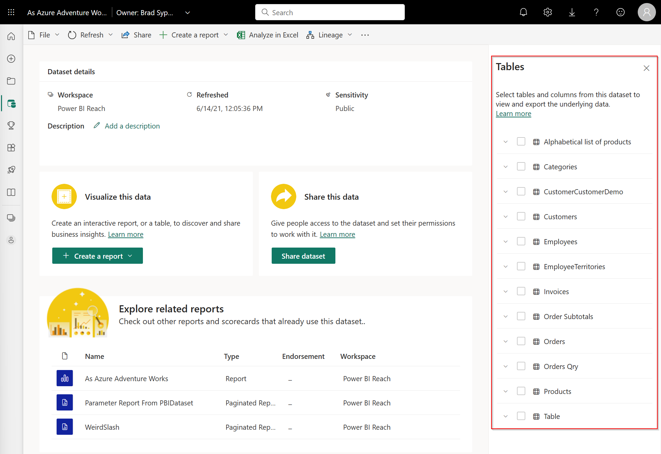Viewport: 661px width, 454px height.
Task: Expand the Categories table row
Action: (x=505, y=166)
